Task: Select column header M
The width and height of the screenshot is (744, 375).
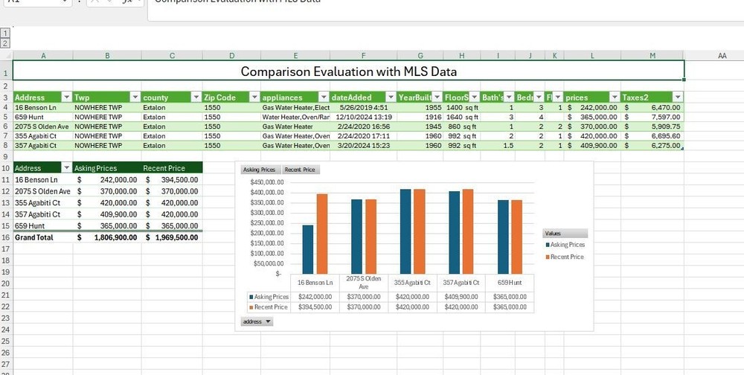Action: (652, 56)
